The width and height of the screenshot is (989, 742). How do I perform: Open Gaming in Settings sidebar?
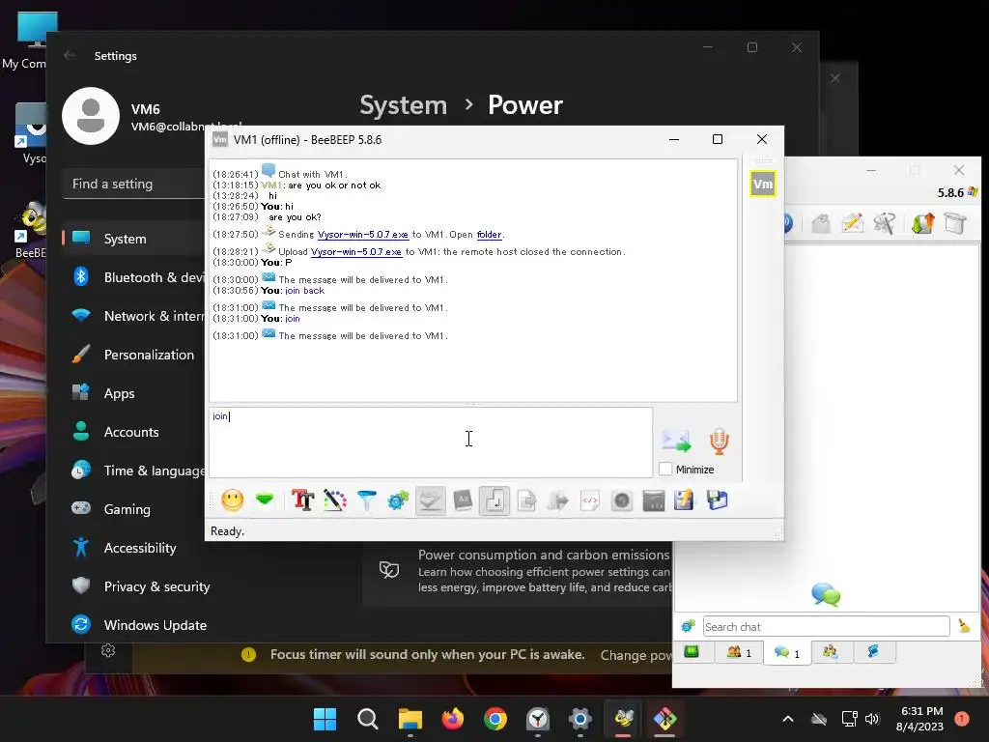pos(135,509)
